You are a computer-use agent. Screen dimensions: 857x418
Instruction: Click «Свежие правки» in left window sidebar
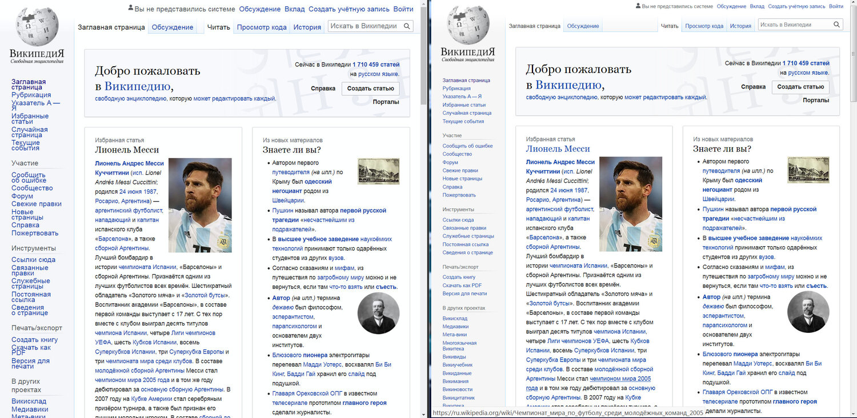tap(37, 204)
